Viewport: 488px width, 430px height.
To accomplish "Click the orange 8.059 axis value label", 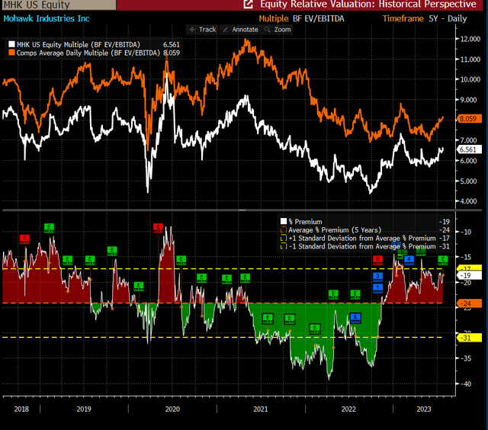I will (468, 118).
